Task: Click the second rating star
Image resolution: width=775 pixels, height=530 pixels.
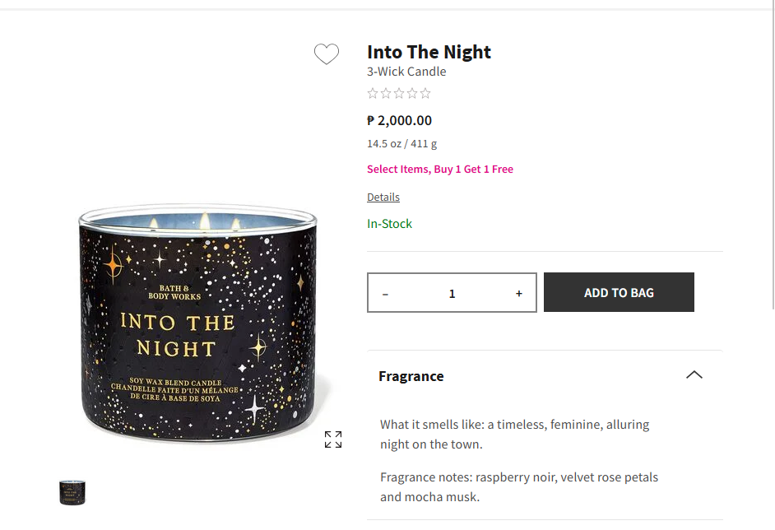Action: tap(386, 94)
